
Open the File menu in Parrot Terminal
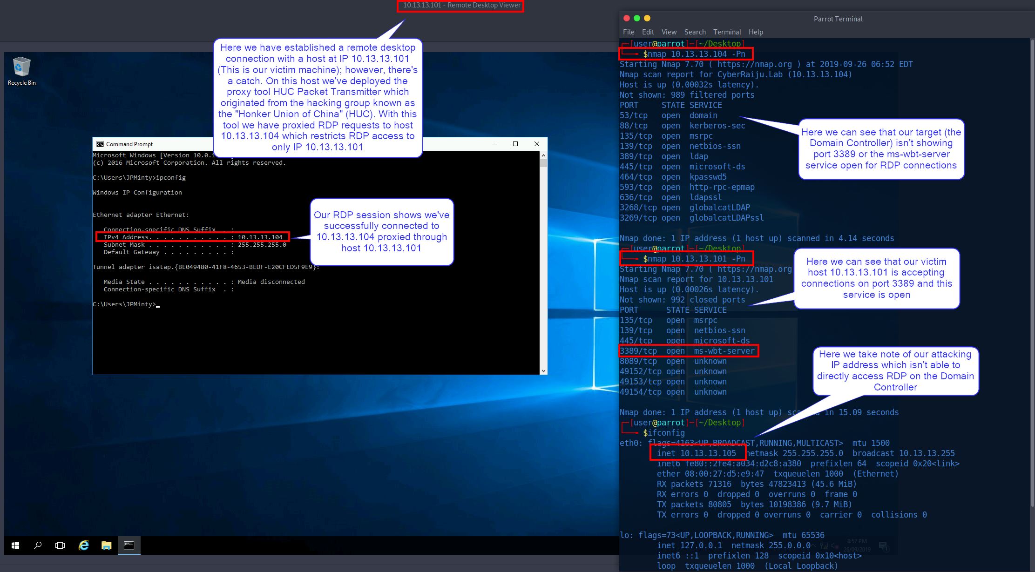tap(629, 32)
